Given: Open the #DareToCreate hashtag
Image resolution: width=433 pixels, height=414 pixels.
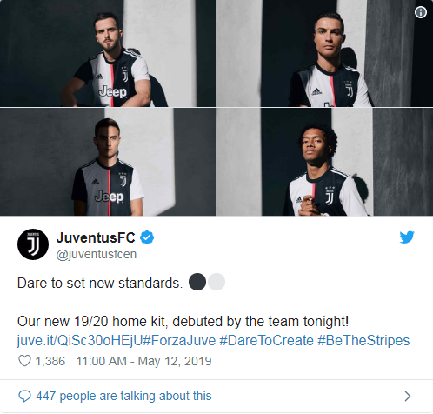Looking at the screenshot, I should pos(266,340).
